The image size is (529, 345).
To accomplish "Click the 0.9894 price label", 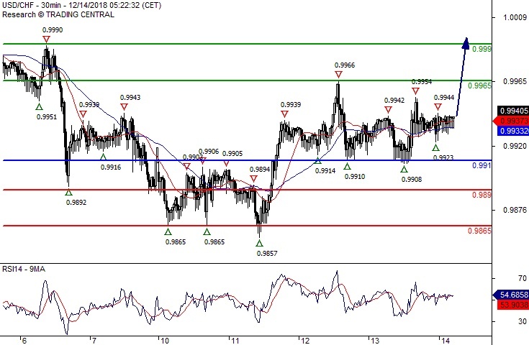I will (260, 169).
